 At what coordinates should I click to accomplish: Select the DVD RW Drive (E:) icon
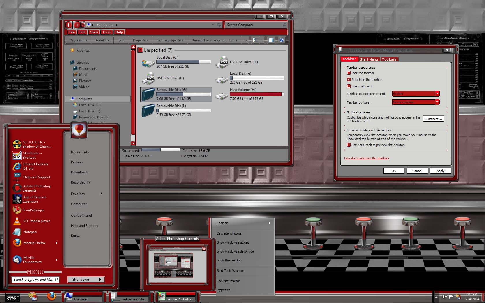coord(148,78)
